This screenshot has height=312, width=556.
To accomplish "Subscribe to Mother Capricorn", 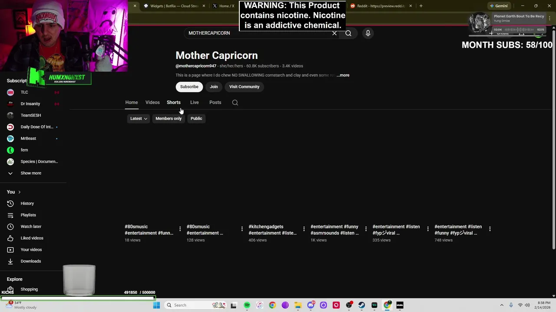I will pyautogui.click(x=189, y=87).
